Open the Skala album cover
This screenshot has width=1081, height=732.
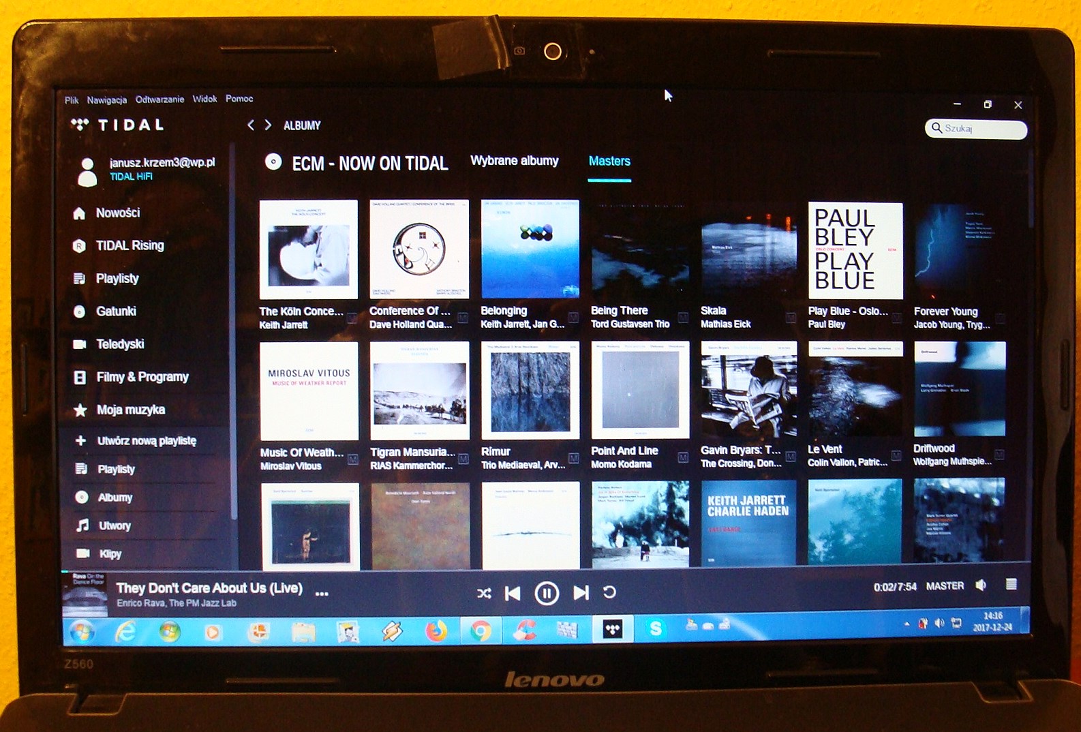click(749, 250)
